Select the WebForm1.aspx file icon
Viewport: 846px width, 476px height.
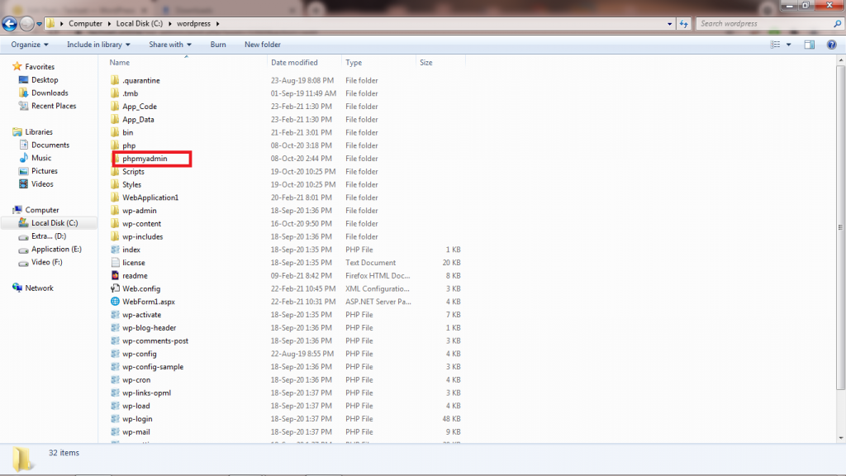[x=116, y=302]
